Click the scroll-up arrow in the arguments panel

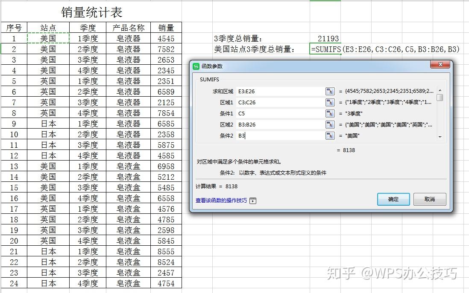[x=440, y=91]
